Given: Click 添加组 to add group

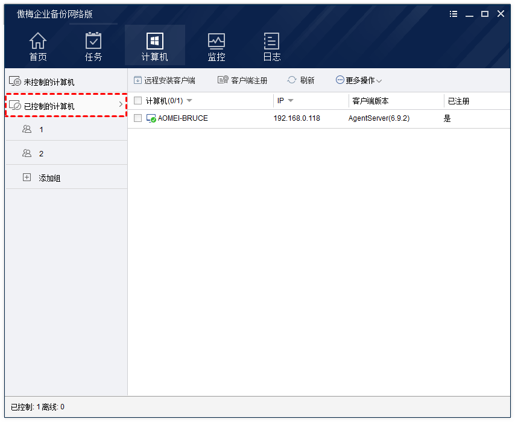Looking at the screenshot, I should [x=49, y=178].
